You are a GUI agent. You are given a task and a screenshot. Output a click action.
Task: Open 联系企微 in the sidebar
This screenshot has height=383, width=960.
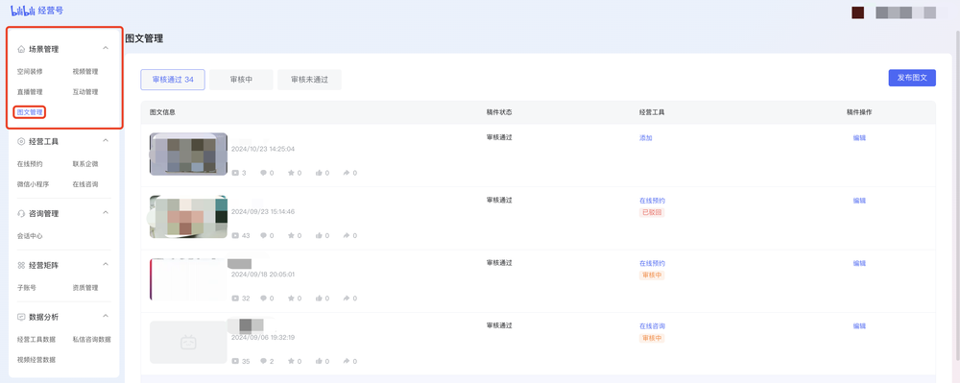click(x=85, y=164)
